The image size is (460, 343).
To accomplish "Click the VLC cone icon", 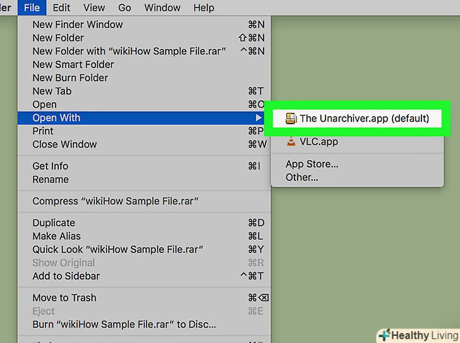I will [291, 141].
